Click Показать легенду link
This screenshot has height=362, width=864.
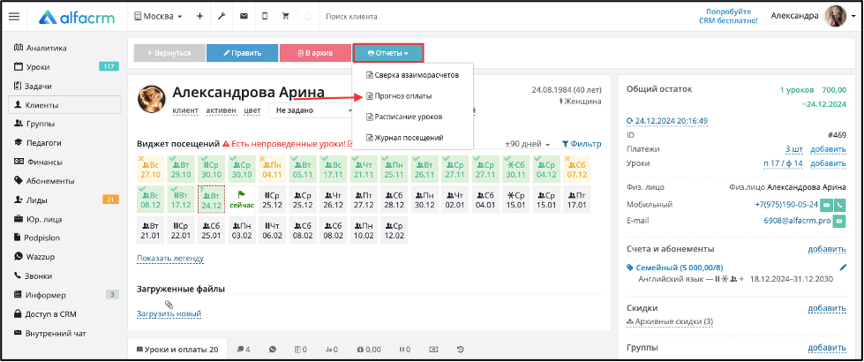click(x=170, y=258)
